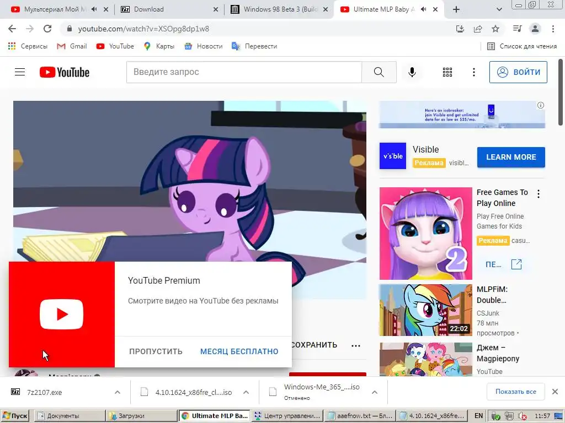565x423 pixels.
Task: Open Новости bookmark
Action: pos(204,46)
